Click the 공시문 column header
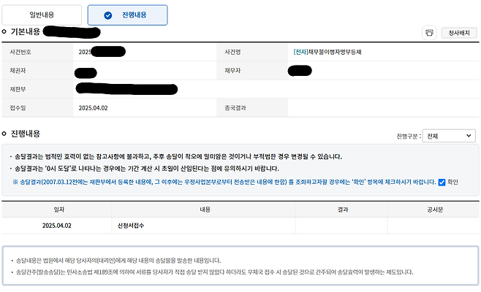This screenshot has width=481, height=292. pyautogui.click(x=435, y=210)
